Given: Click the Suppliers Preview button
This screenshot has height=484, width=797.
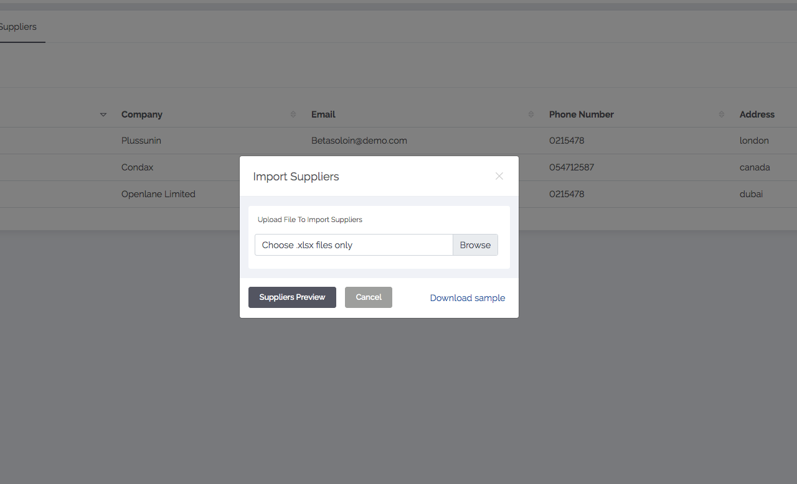Looking at the screenshot, I should 292,297.
